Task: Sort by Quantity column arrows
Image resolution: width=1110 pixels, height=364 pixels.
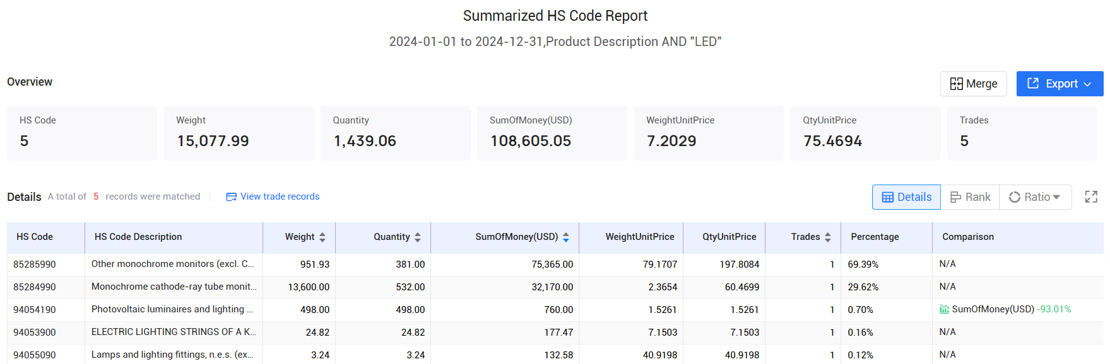Action: 418,237
